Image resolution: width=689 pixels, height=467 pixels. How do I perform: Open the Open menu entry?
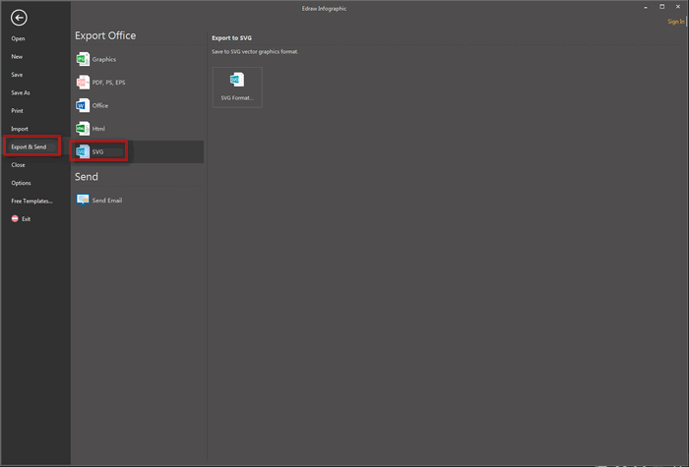[x=18, y=38]
